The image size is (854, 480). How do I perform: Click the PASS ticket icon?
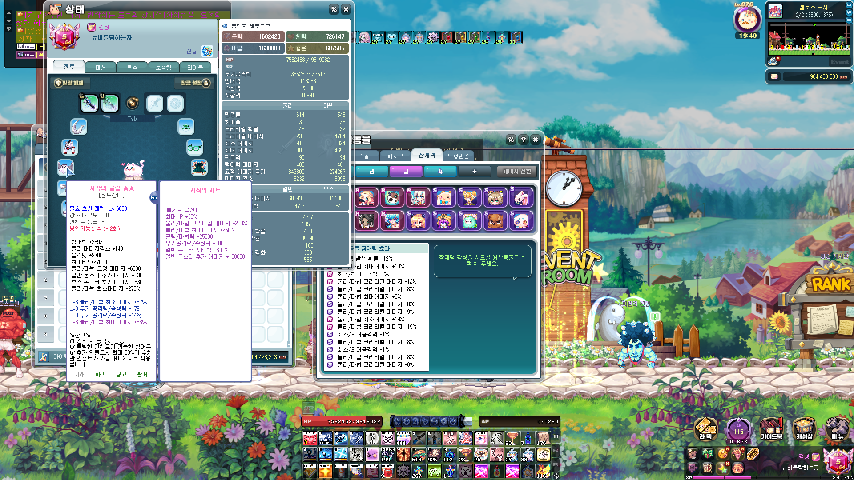pyautogui.click(x=753, y=454)
